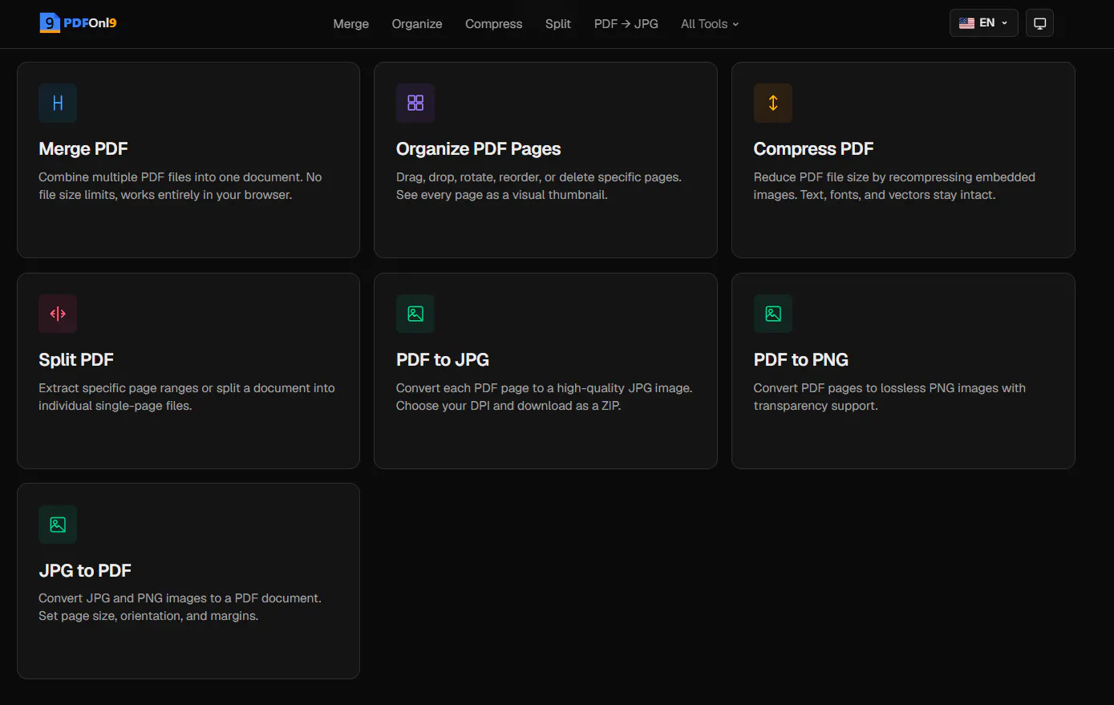The width and height of the screenshot is (1114, 705).
Task: Click the PDFOnl9 logo icon
Action: click(50, 23)
